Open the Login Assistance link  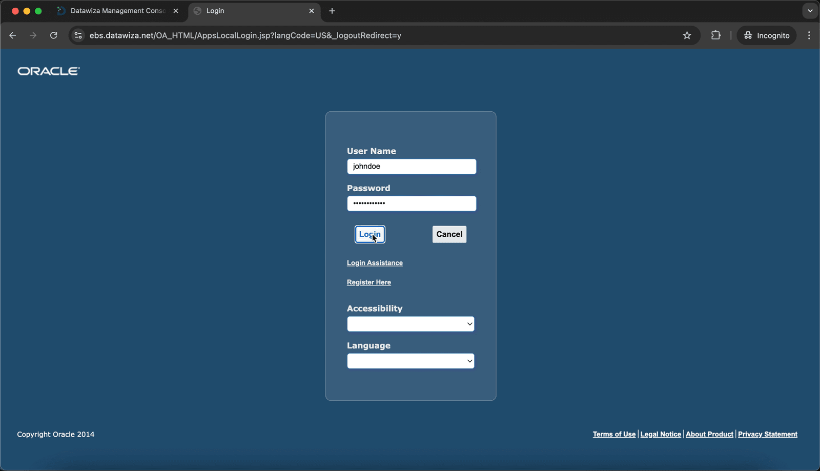[375, 263]
